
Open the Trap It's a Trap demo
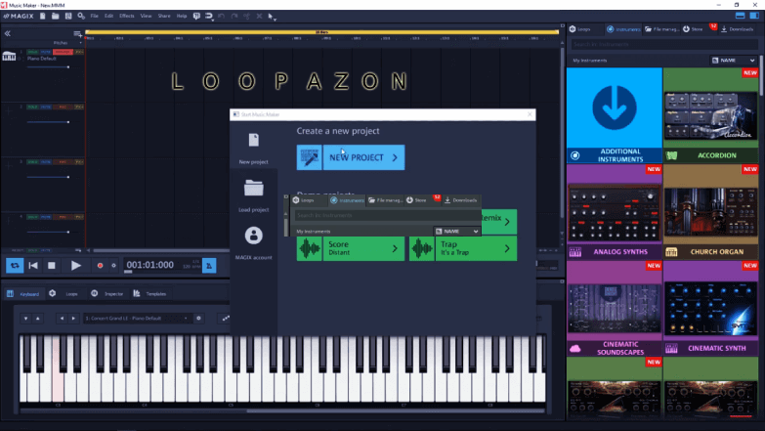point(463,248)
